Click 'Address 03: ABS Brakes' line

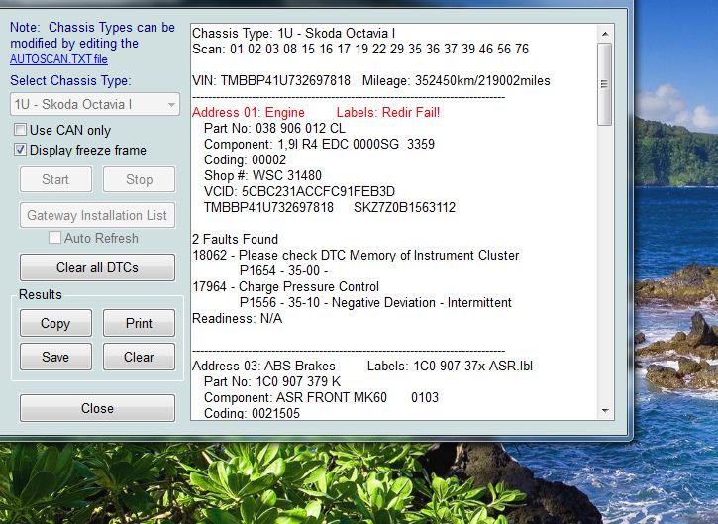coord(362,366)
